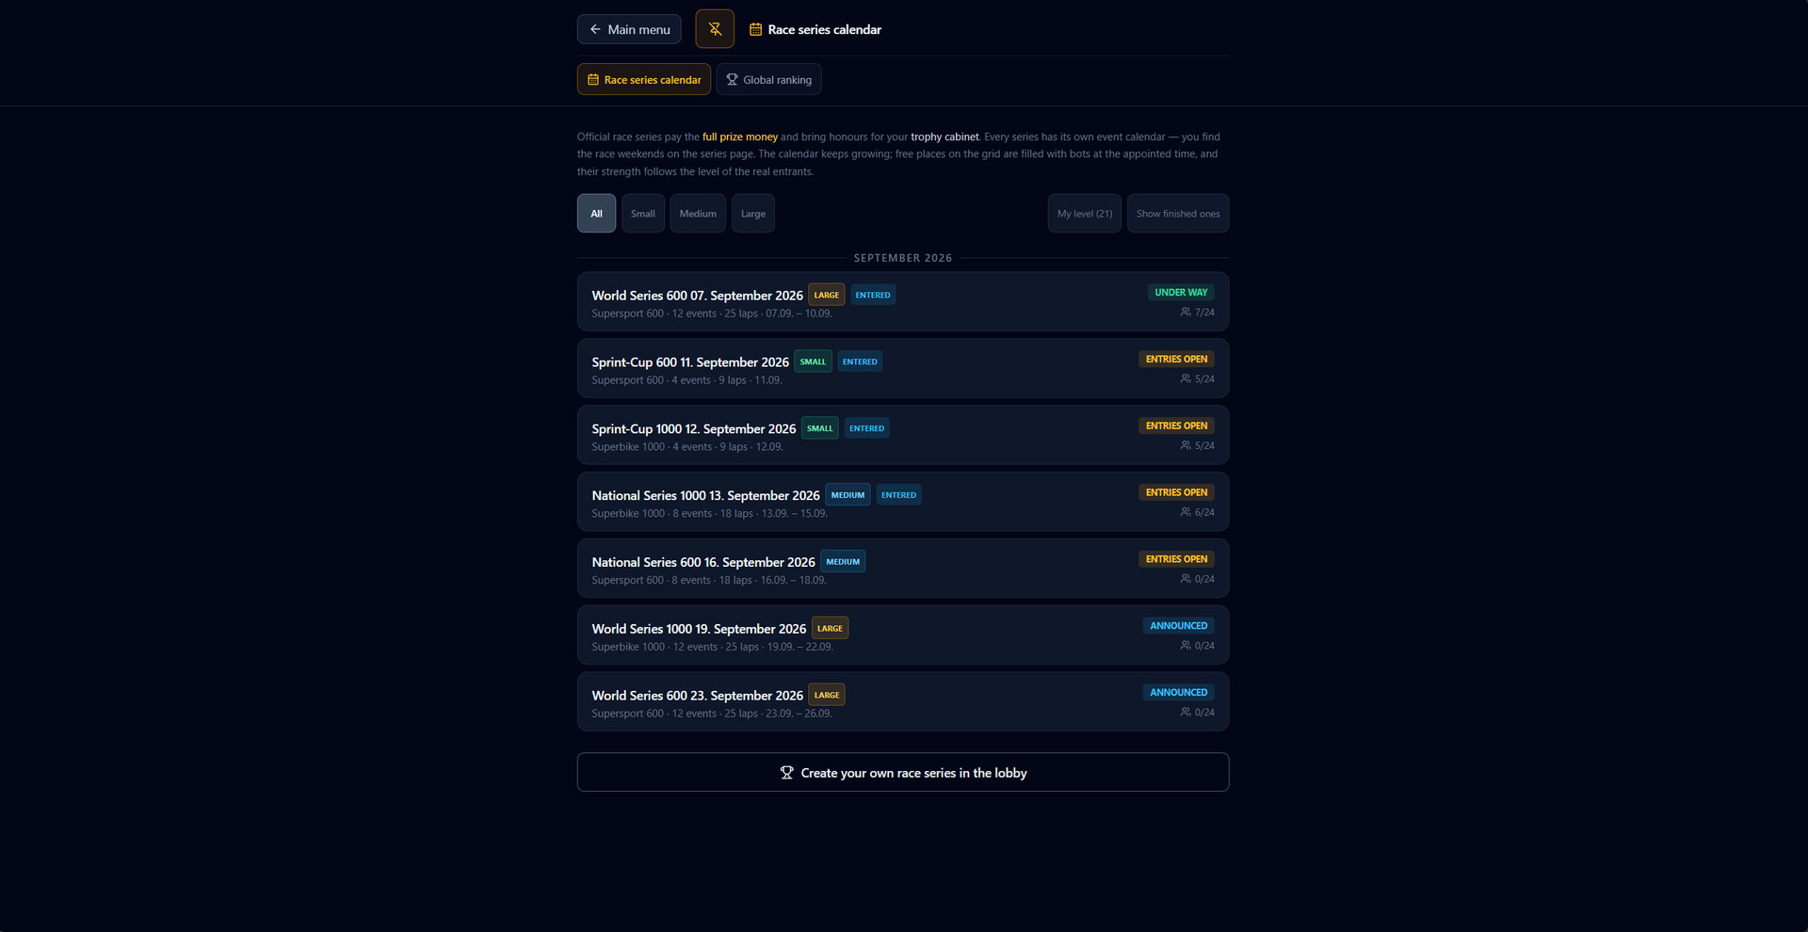Open National Series 1000 13. September 2026
This screenshot has width=1808, height=932.
903,503
